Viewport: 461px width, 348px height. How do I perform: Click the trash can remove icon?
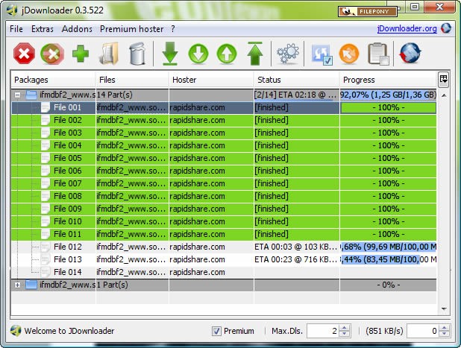(x=137, y=54)
